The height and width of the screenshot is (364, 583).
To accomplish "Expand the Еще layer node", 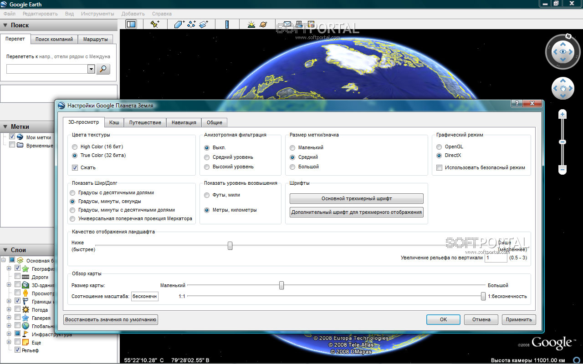I will point(9,342).
